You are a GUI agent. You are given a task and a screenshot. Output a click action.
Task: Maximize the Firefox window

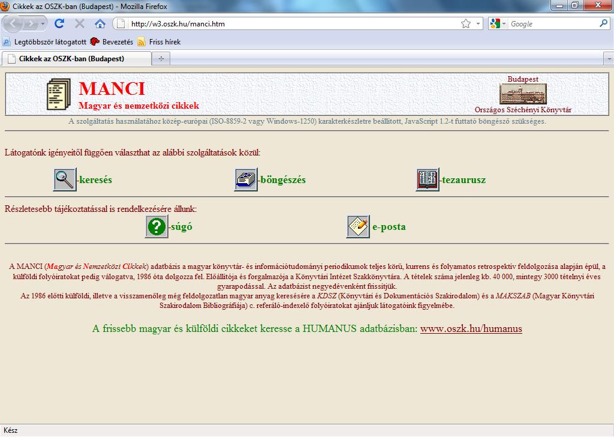coord(575,5)
